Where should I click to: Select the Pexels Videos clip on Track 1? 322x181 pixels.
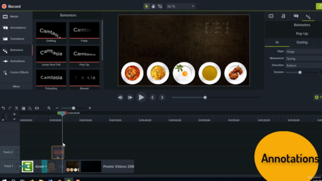tap(107, 166)
